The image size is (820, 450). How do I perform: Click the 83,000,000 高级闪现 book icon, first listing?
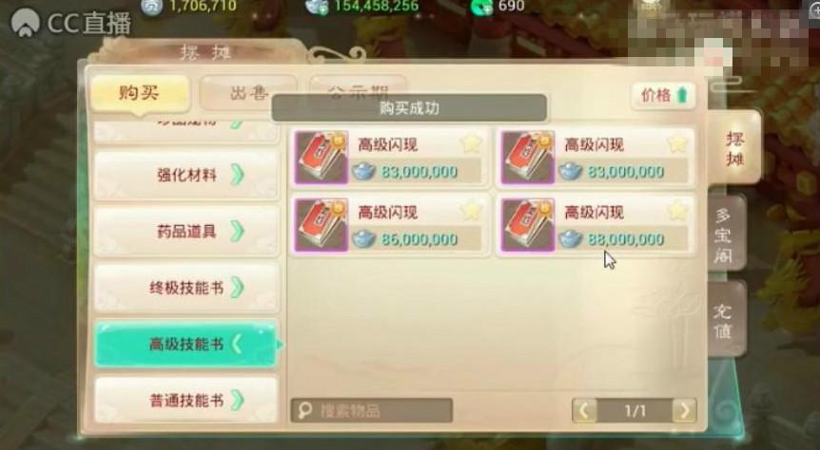[x=322, y=158]
